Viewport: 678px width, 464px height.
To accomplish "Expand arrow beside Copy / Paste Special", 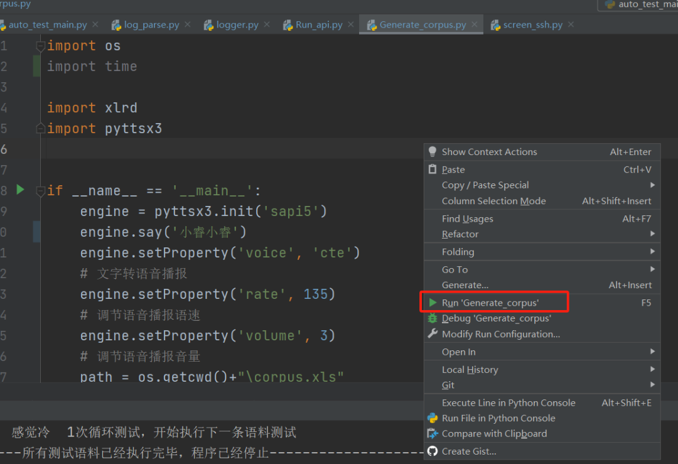I will pyautogui.click(x=652, y=185).
